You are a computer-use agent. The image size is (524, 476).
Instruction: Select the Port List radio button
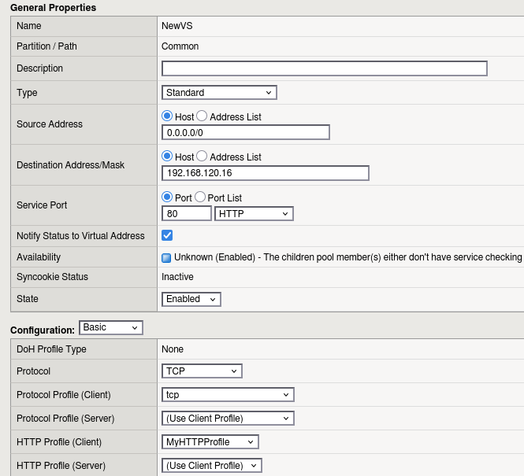click(200, 197)
